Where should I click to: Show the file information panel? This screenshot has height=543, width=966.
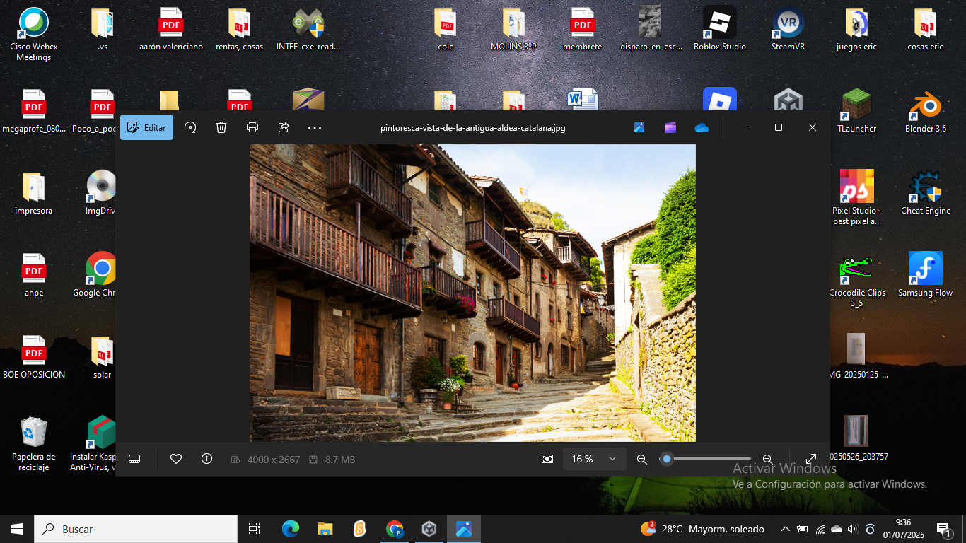[x=206, y=460]
